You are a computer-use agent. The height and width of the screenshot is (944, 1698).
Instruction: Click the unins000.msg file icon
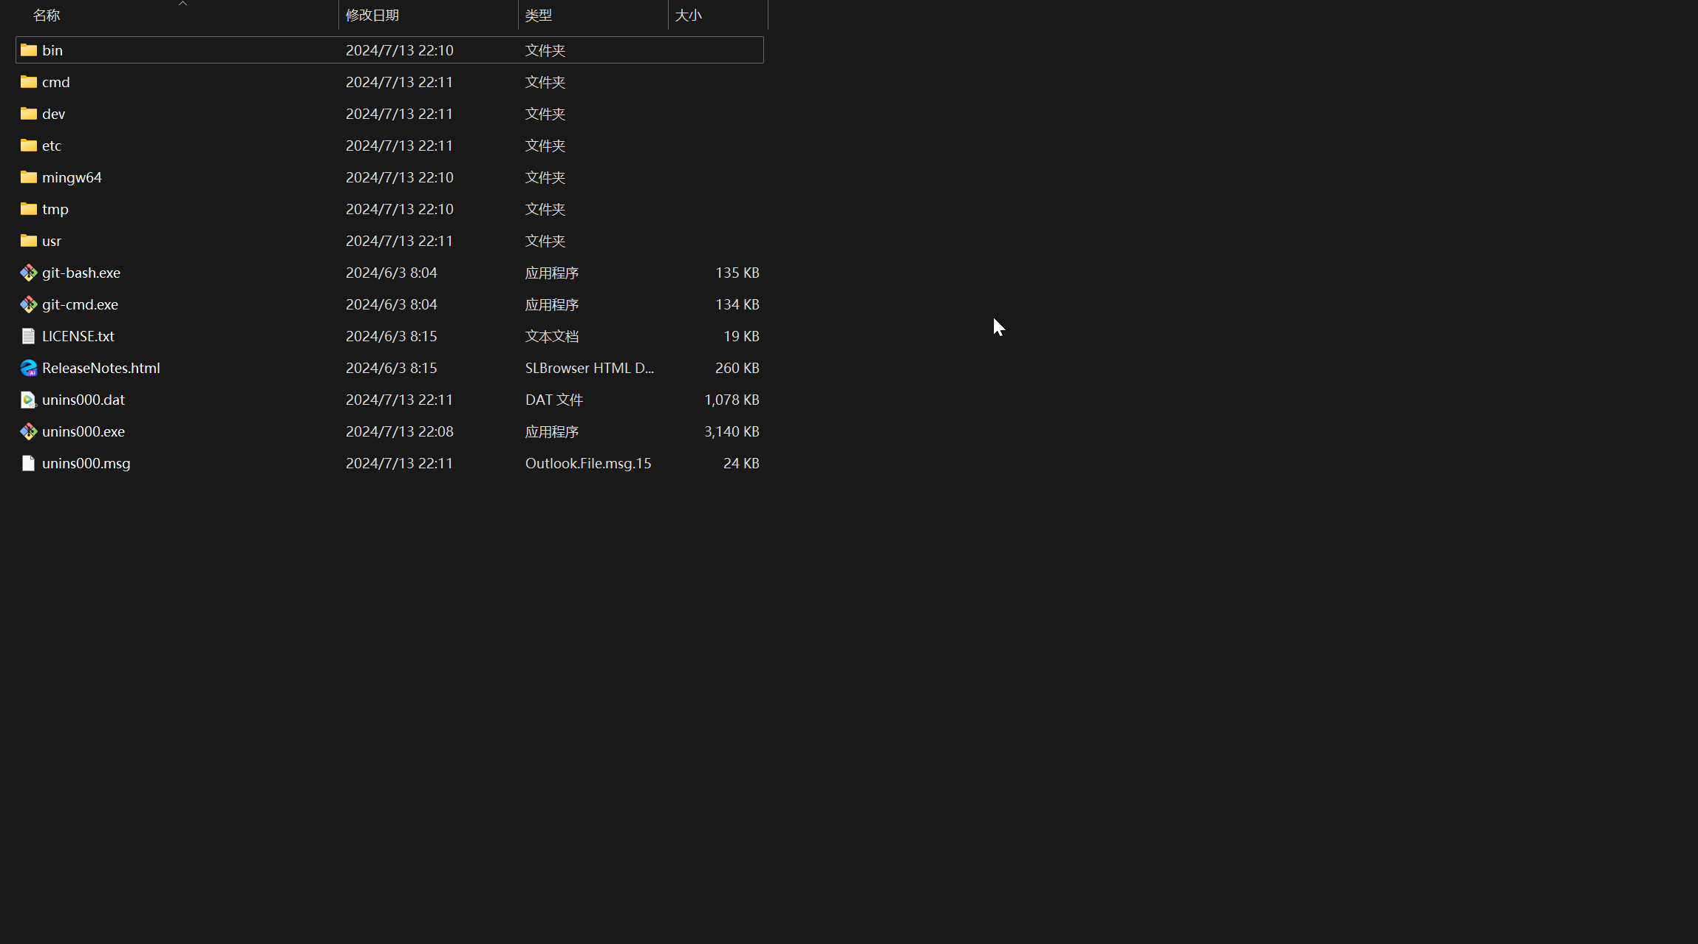(x=28, y=463)
